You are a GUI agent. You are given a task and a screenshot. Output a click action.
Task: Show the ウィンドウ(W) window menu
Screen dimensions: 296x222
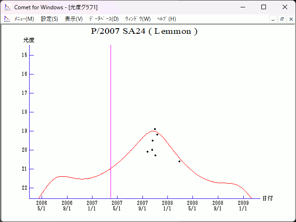click(138, 19)
